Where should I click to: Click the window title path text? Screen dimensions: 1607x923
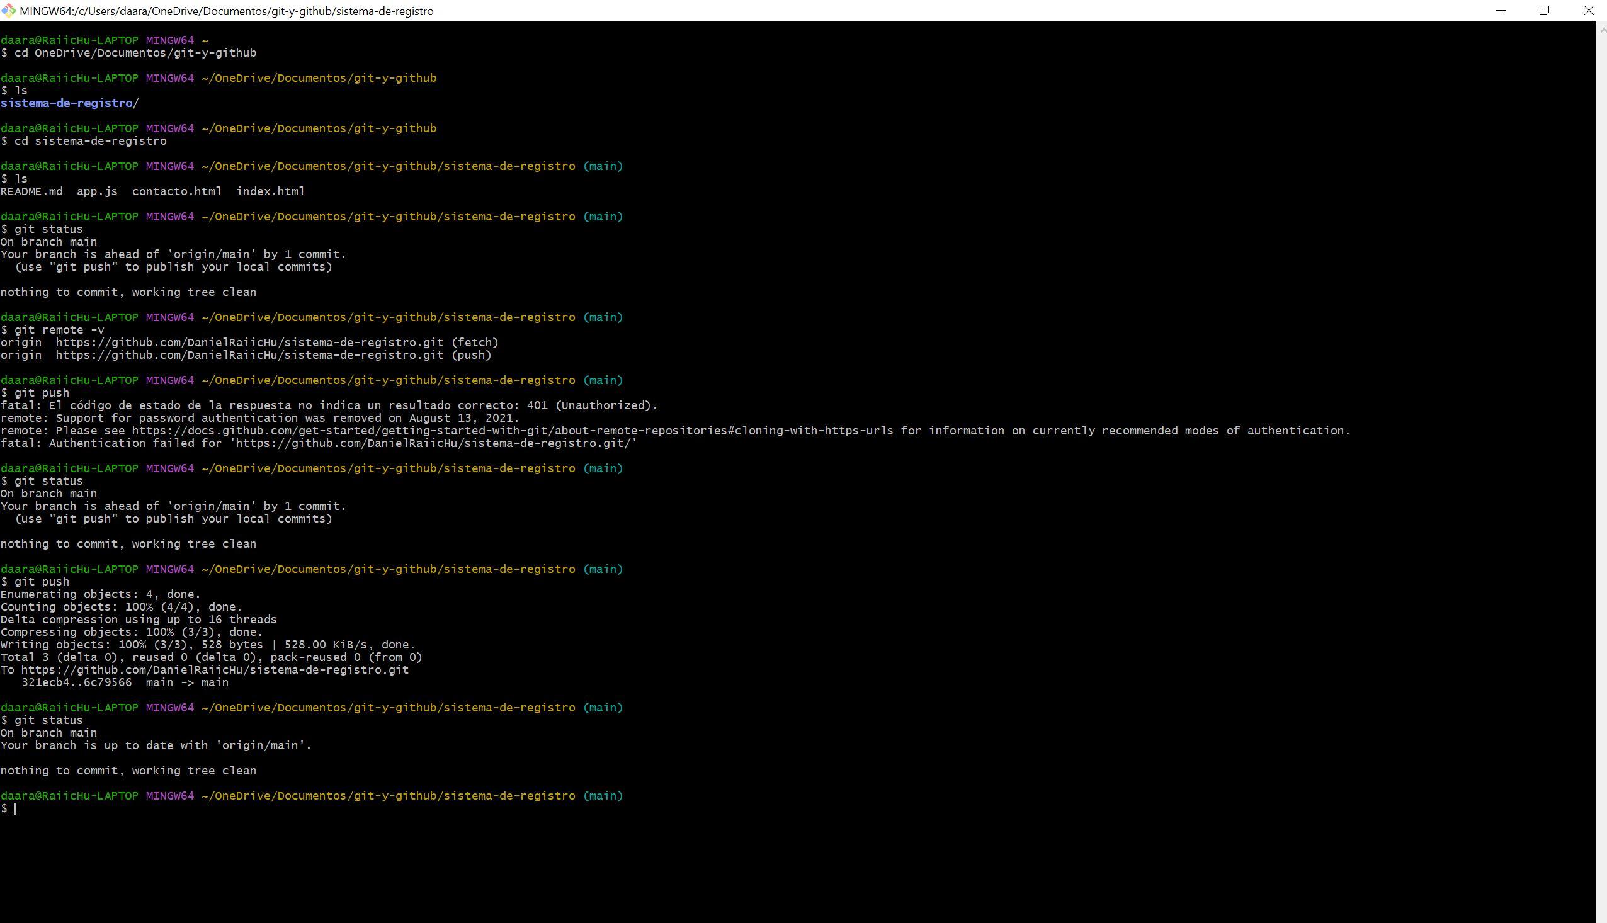(226, 11)
